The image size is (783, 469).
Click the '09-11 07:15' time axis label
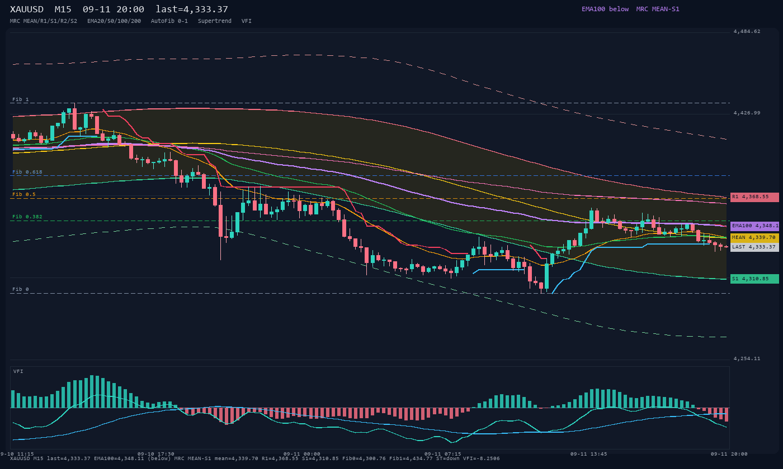pos(443,454)
